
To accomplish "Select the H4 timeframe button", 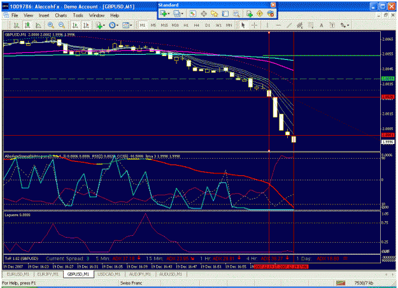I will tap(197, 25).
